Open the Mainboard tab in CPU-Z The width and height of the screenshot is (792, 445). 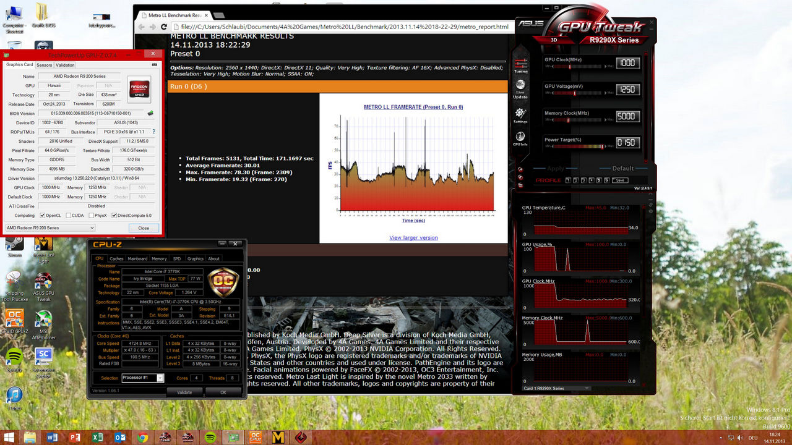137,259
